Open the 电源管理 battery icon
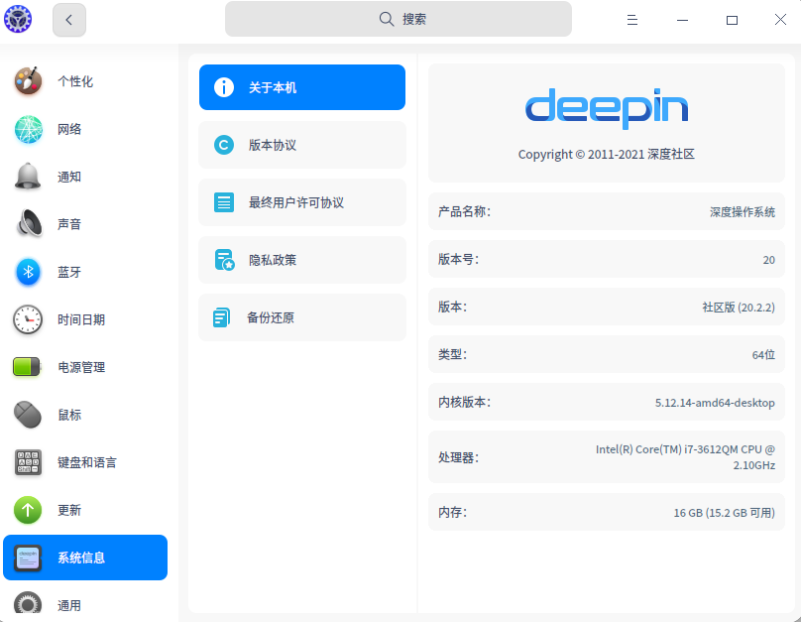The height and width of the screenshot is (622, 801). (x=27, y=367)
